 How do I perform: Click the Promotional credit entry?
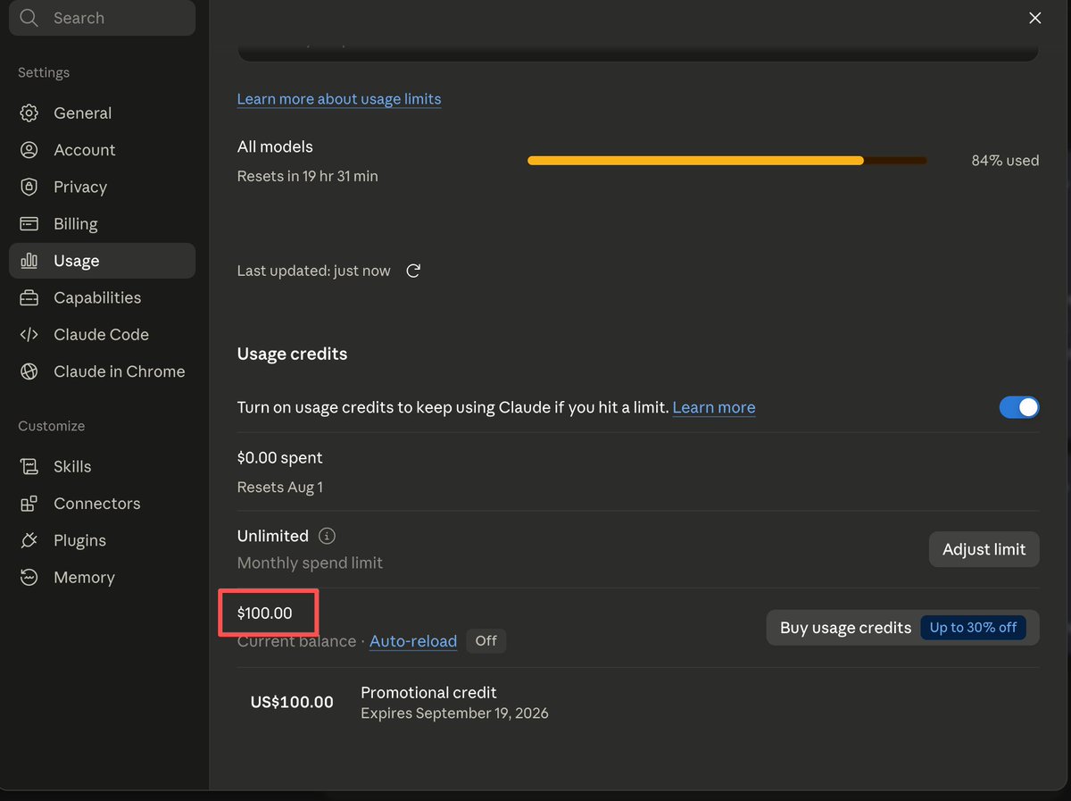428,693
